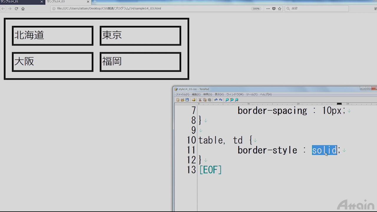This screenshot has width=377, height=212.
Task: Click the Cut scissors icon
Action: [200, 100]
